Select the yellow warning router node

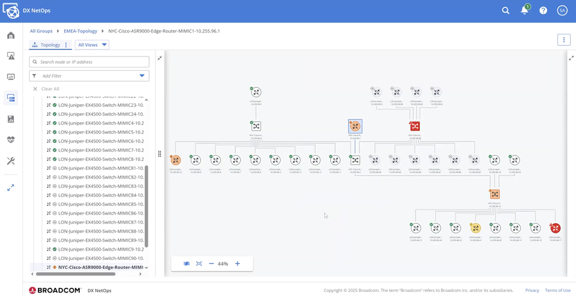coord(475,228)
